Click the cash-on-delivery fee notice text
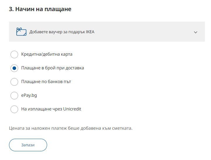Screen dimensions: 211x160 click(71, 128)
